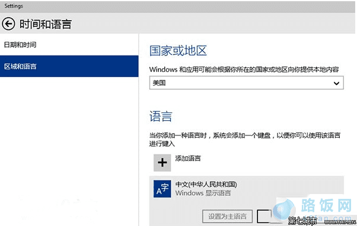
Task: Click the 添加语言 label
Action: [x=188, y=159]
